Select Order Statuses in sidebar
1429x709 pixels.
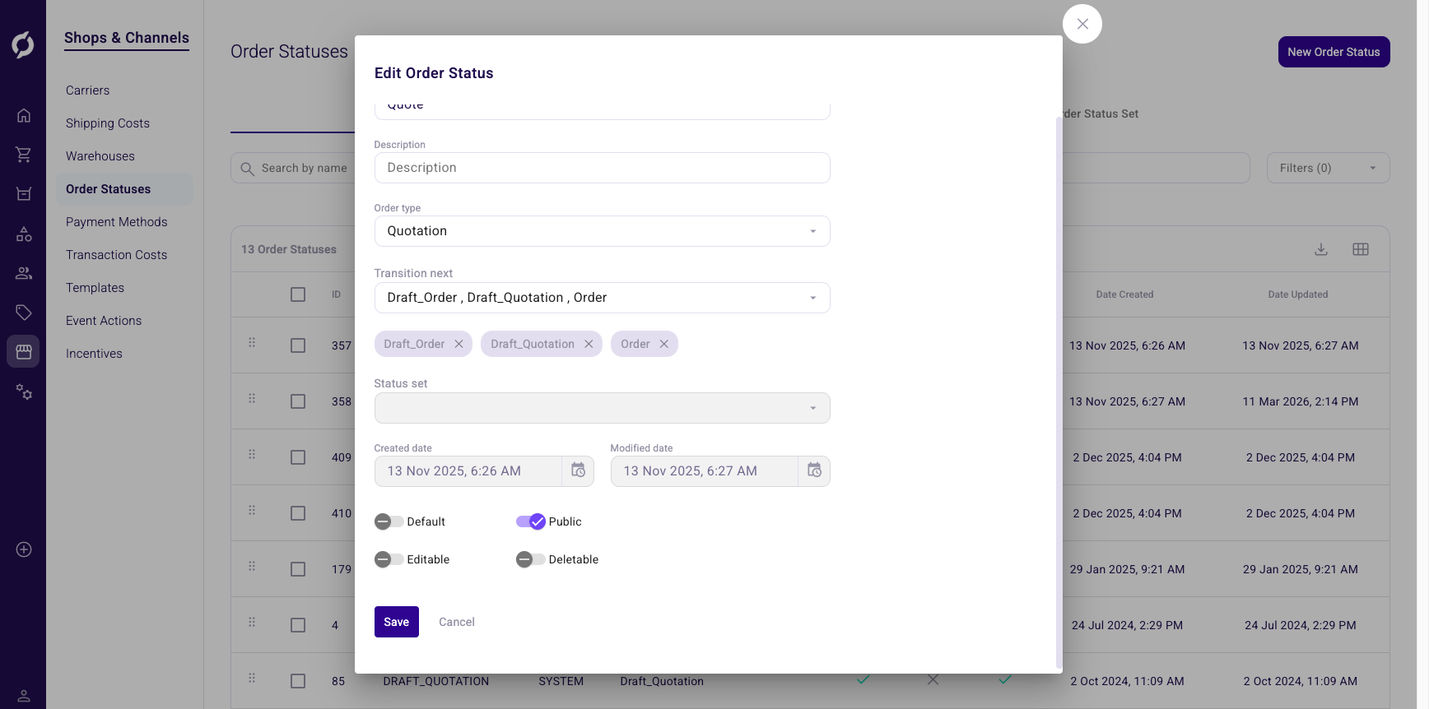coord(124,189)
